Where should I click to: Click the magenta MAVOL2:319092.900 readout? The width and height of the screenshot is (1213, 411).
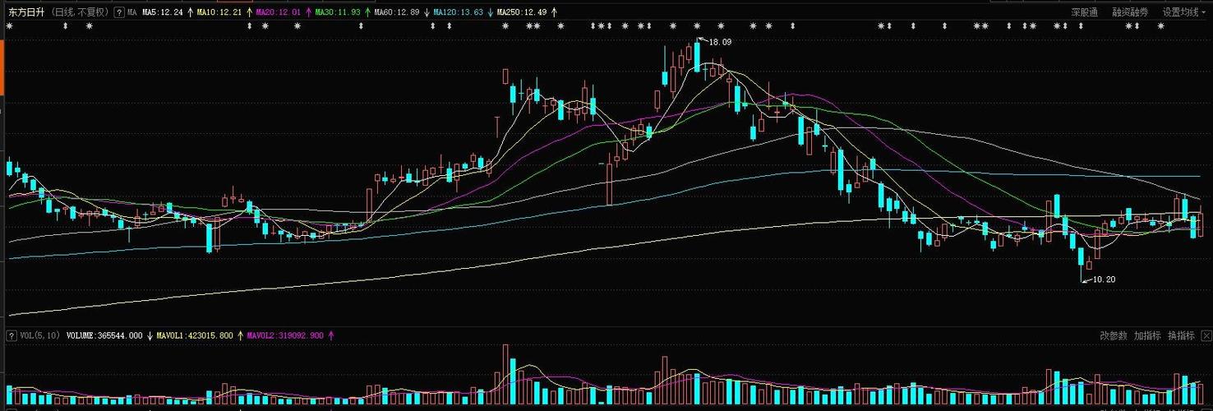(285, 335)
